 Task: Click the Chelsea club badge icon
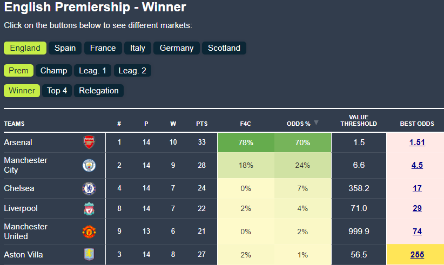pyautogui.click(x=89, y=188)
